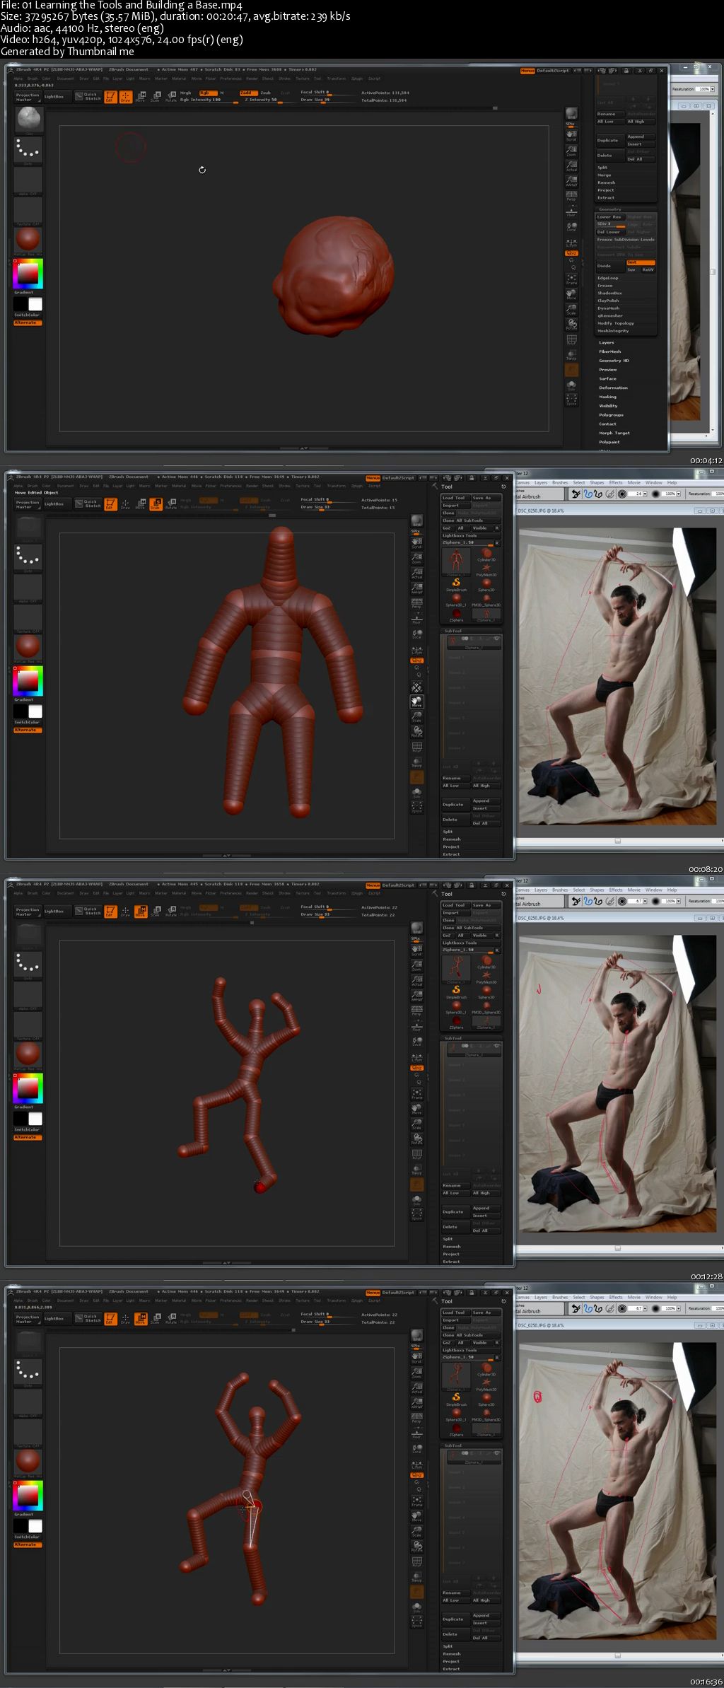The height and width of the screenshot is (1688, 724).
Task: In the 00:08:20 frame, select the Cylinder3D tool icon
Action: click(486, 554)
